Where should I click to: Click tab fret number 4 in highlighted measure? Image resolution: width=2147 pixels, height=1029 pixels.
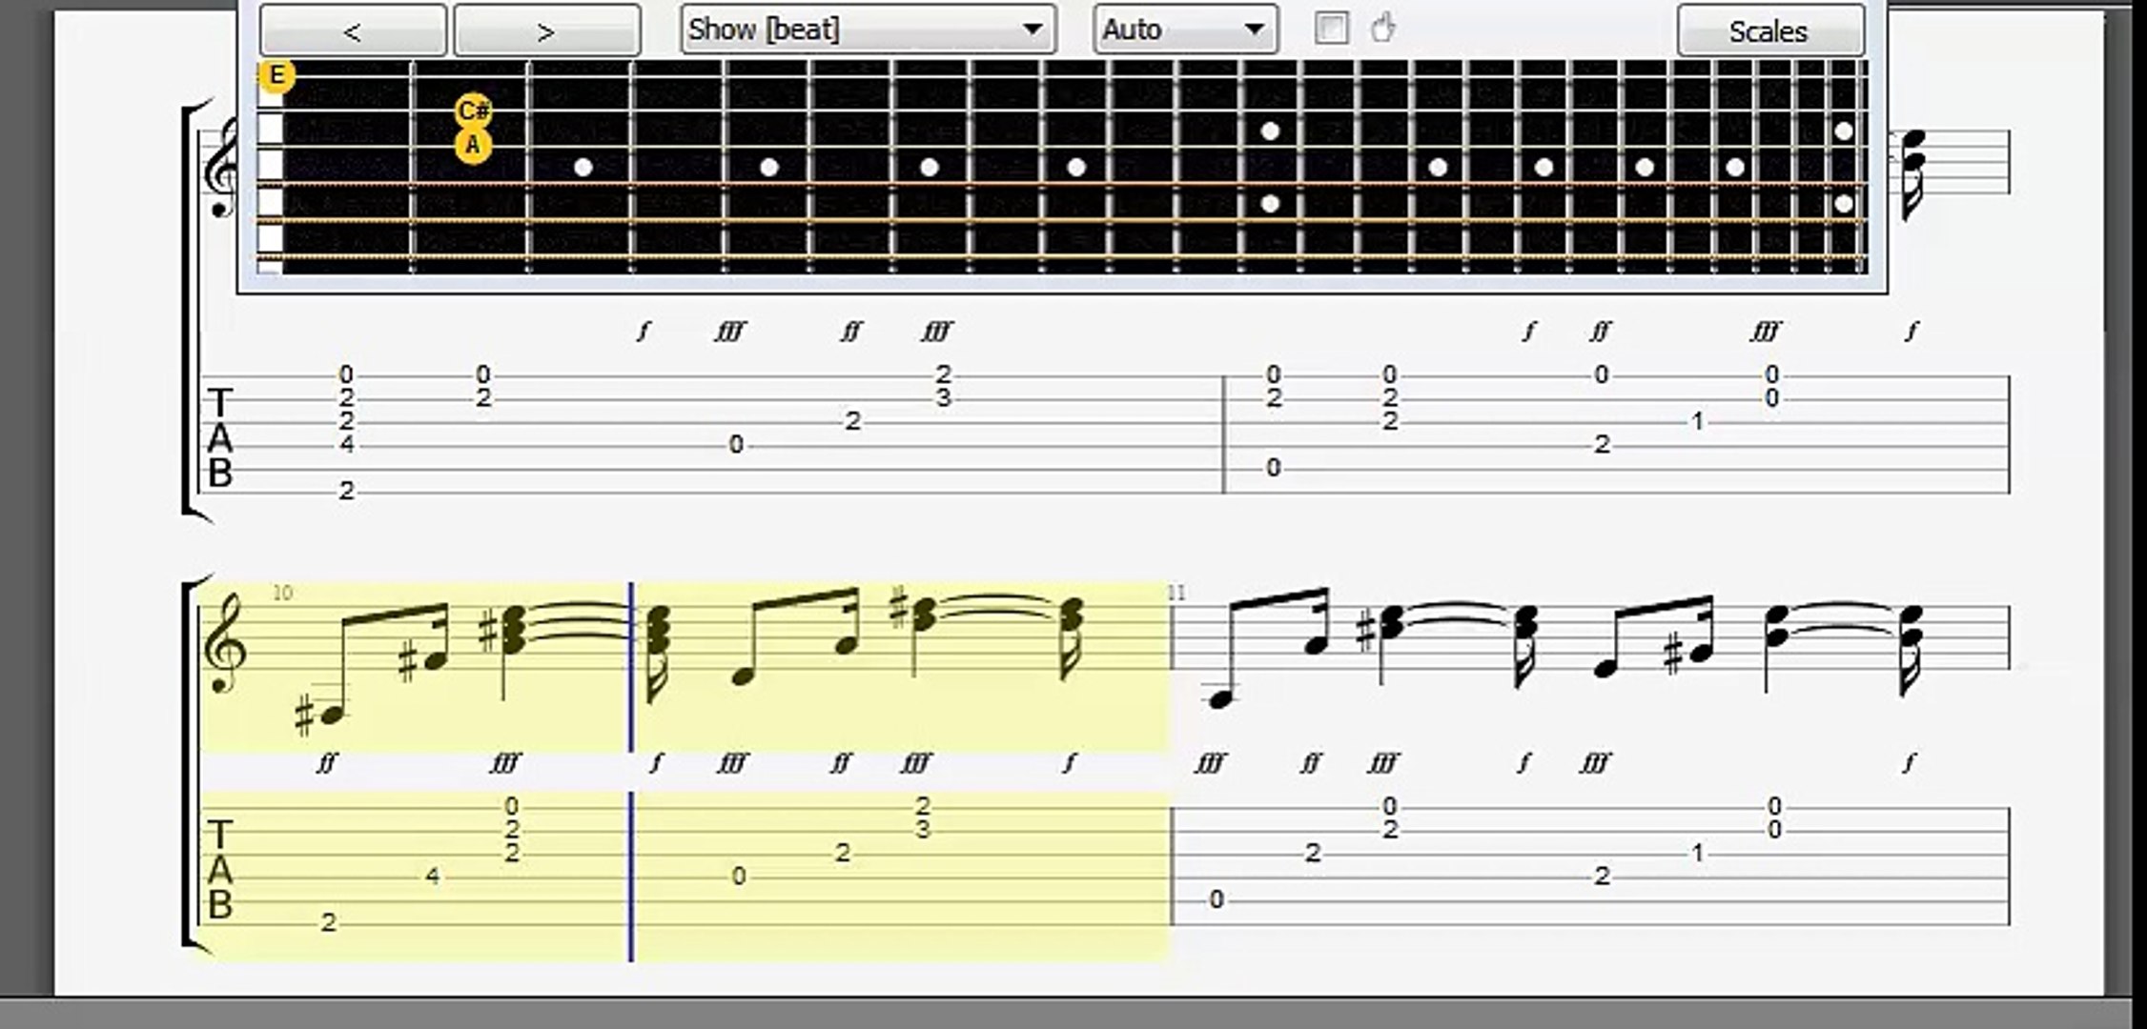[433, 876]
